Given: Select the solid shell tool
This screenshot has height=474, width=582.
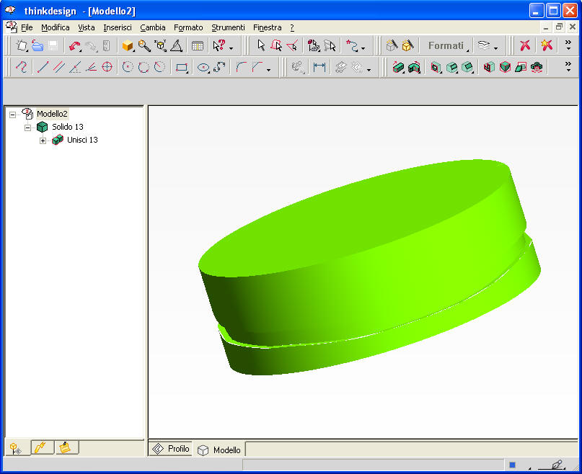Looking at the screenshot, I should [489, 67].
